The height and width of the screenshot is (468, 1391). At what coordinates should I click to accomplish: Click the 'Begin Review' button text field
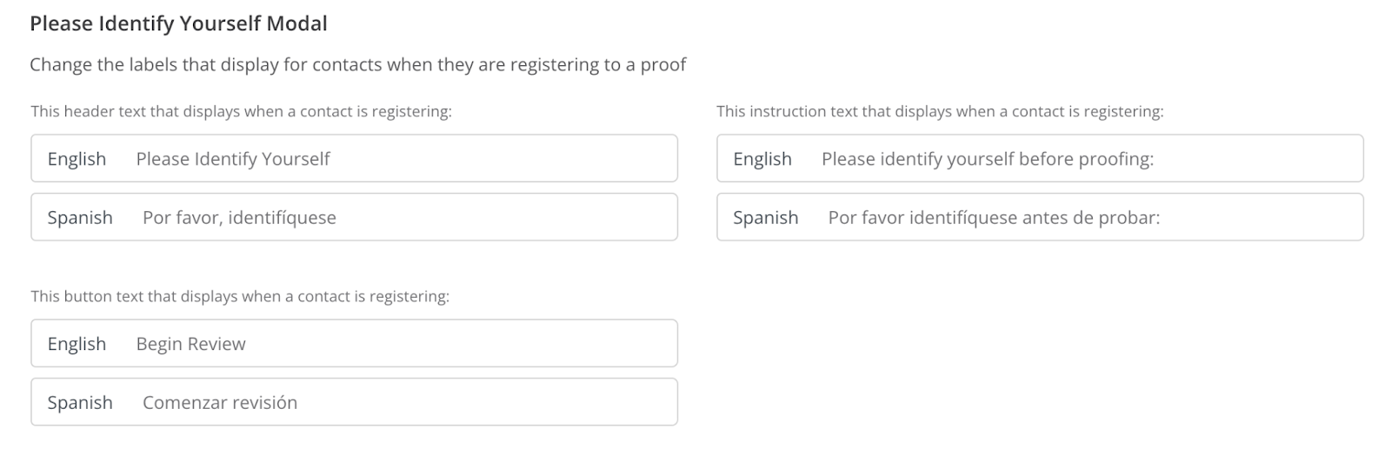tap(400, 344)
